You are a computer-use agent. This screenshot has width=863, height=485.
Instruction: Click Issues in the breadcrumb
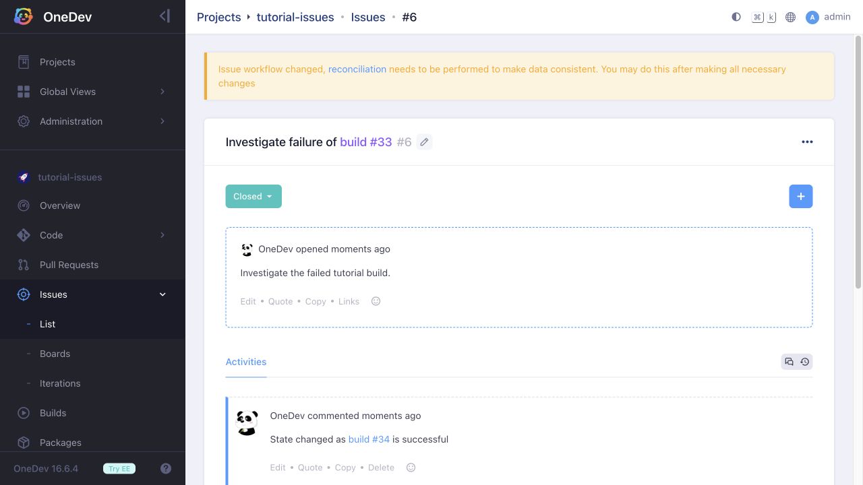point(368,17)
